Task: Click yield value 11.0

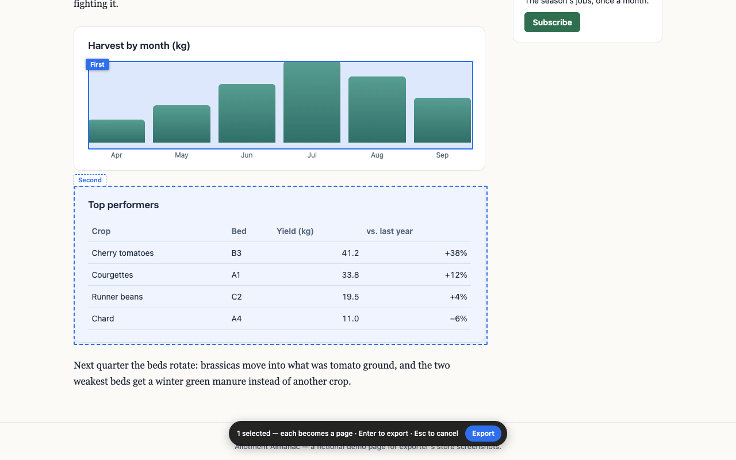Action: click(x=350, y=319)
